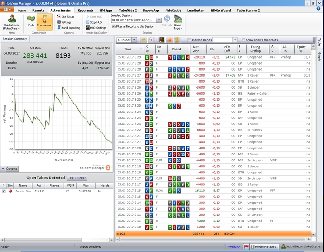Open the HM Apps tab
The width and height of the screenshot is (324, 252).
click(106, 10)
